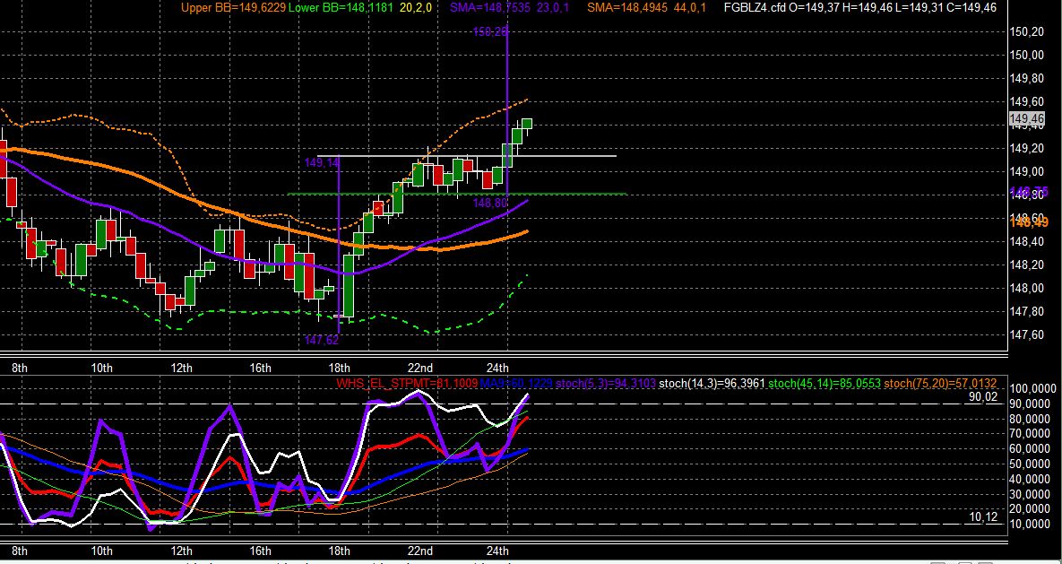Click the 10th date on price chart axis
The width and height of the screenshot is (1062, 564).
point(101,368)
